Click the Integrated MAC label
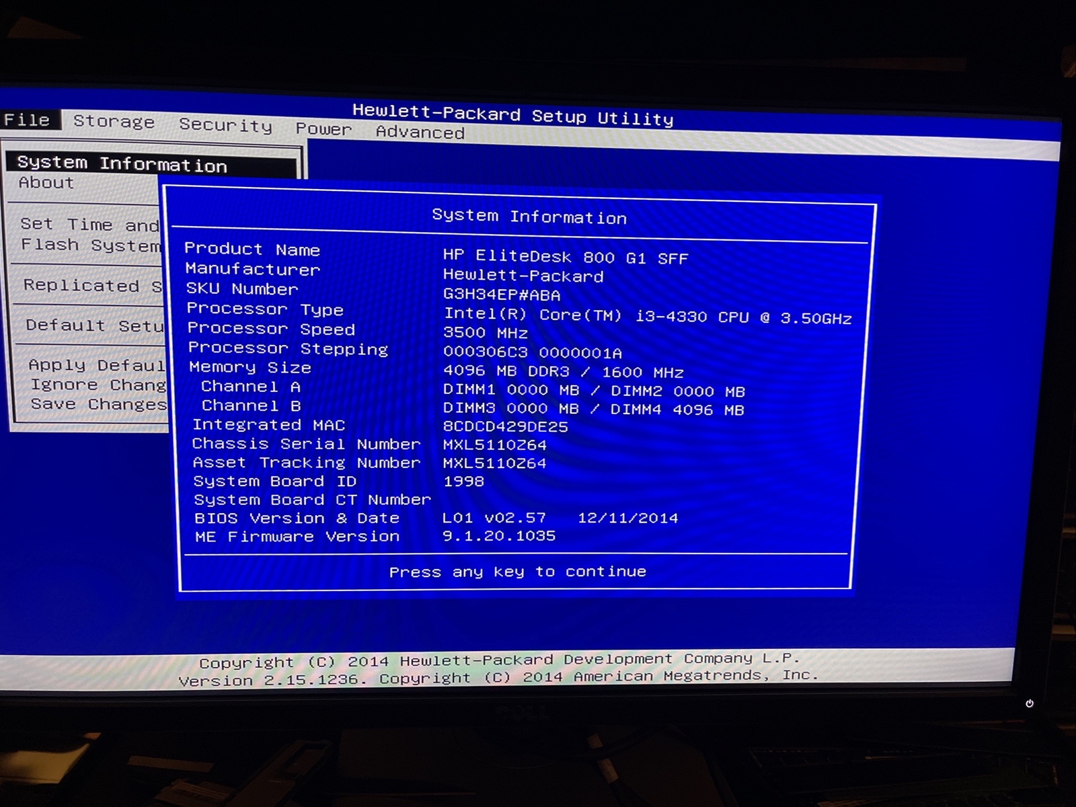1076x807 pixels. click(269, 424)
